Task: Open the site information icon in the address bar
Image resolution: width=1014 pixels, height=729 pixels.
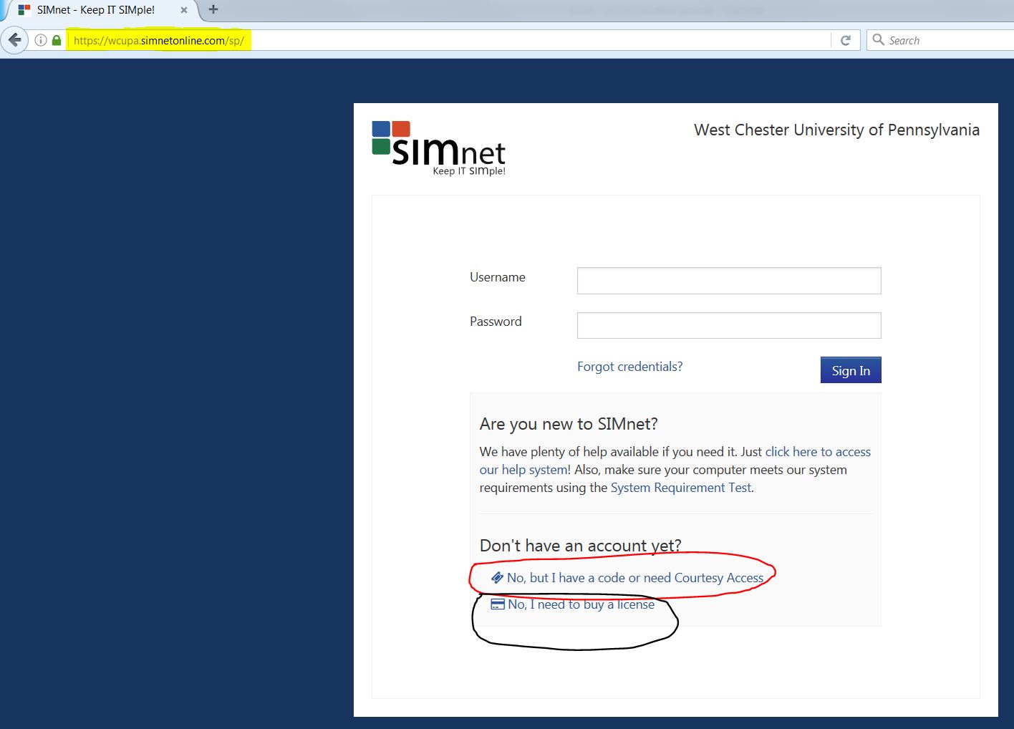Action: click(41, 40)
